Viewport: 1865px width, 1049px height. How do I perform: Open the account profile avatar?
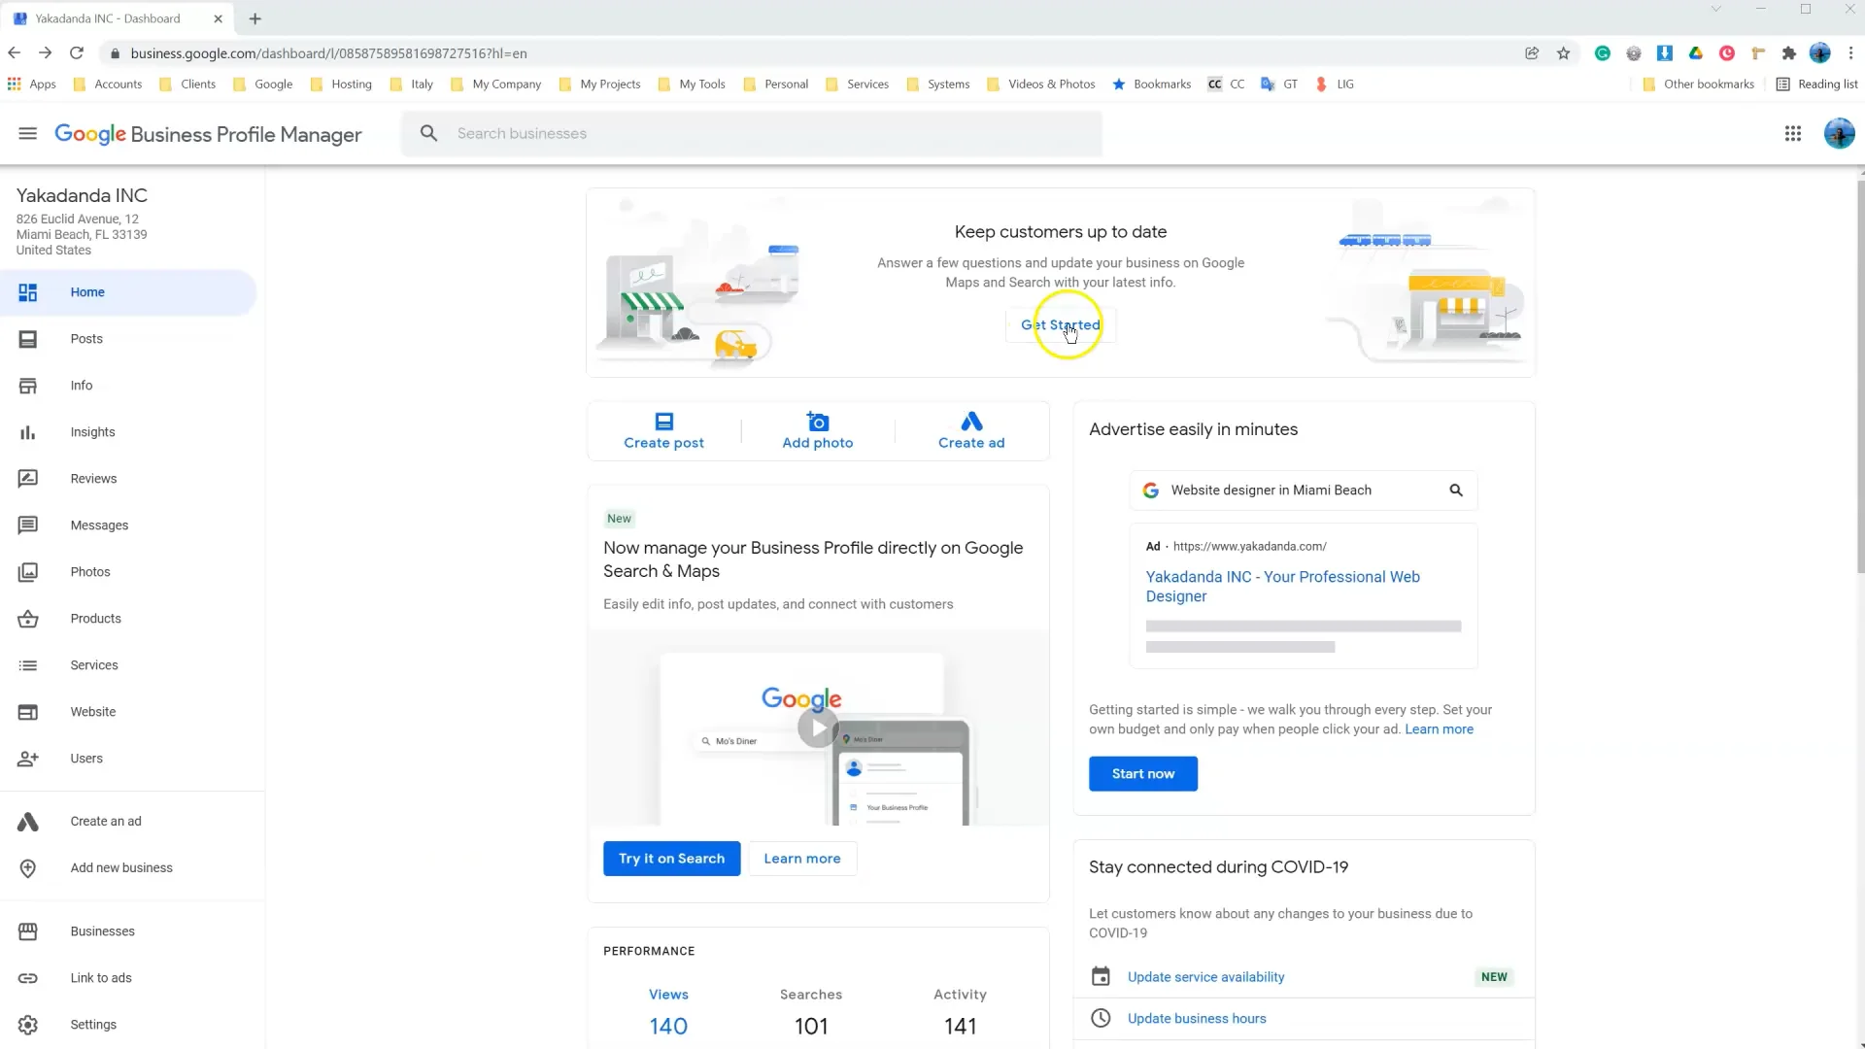(1839, 133)
